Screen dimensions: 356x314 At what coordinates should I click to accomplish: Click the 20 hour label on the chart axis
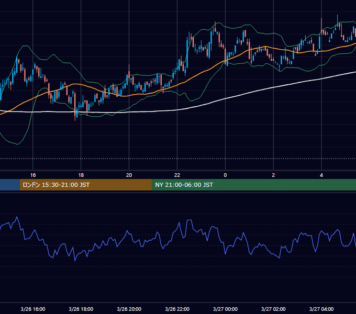click(x=129, y=175)
